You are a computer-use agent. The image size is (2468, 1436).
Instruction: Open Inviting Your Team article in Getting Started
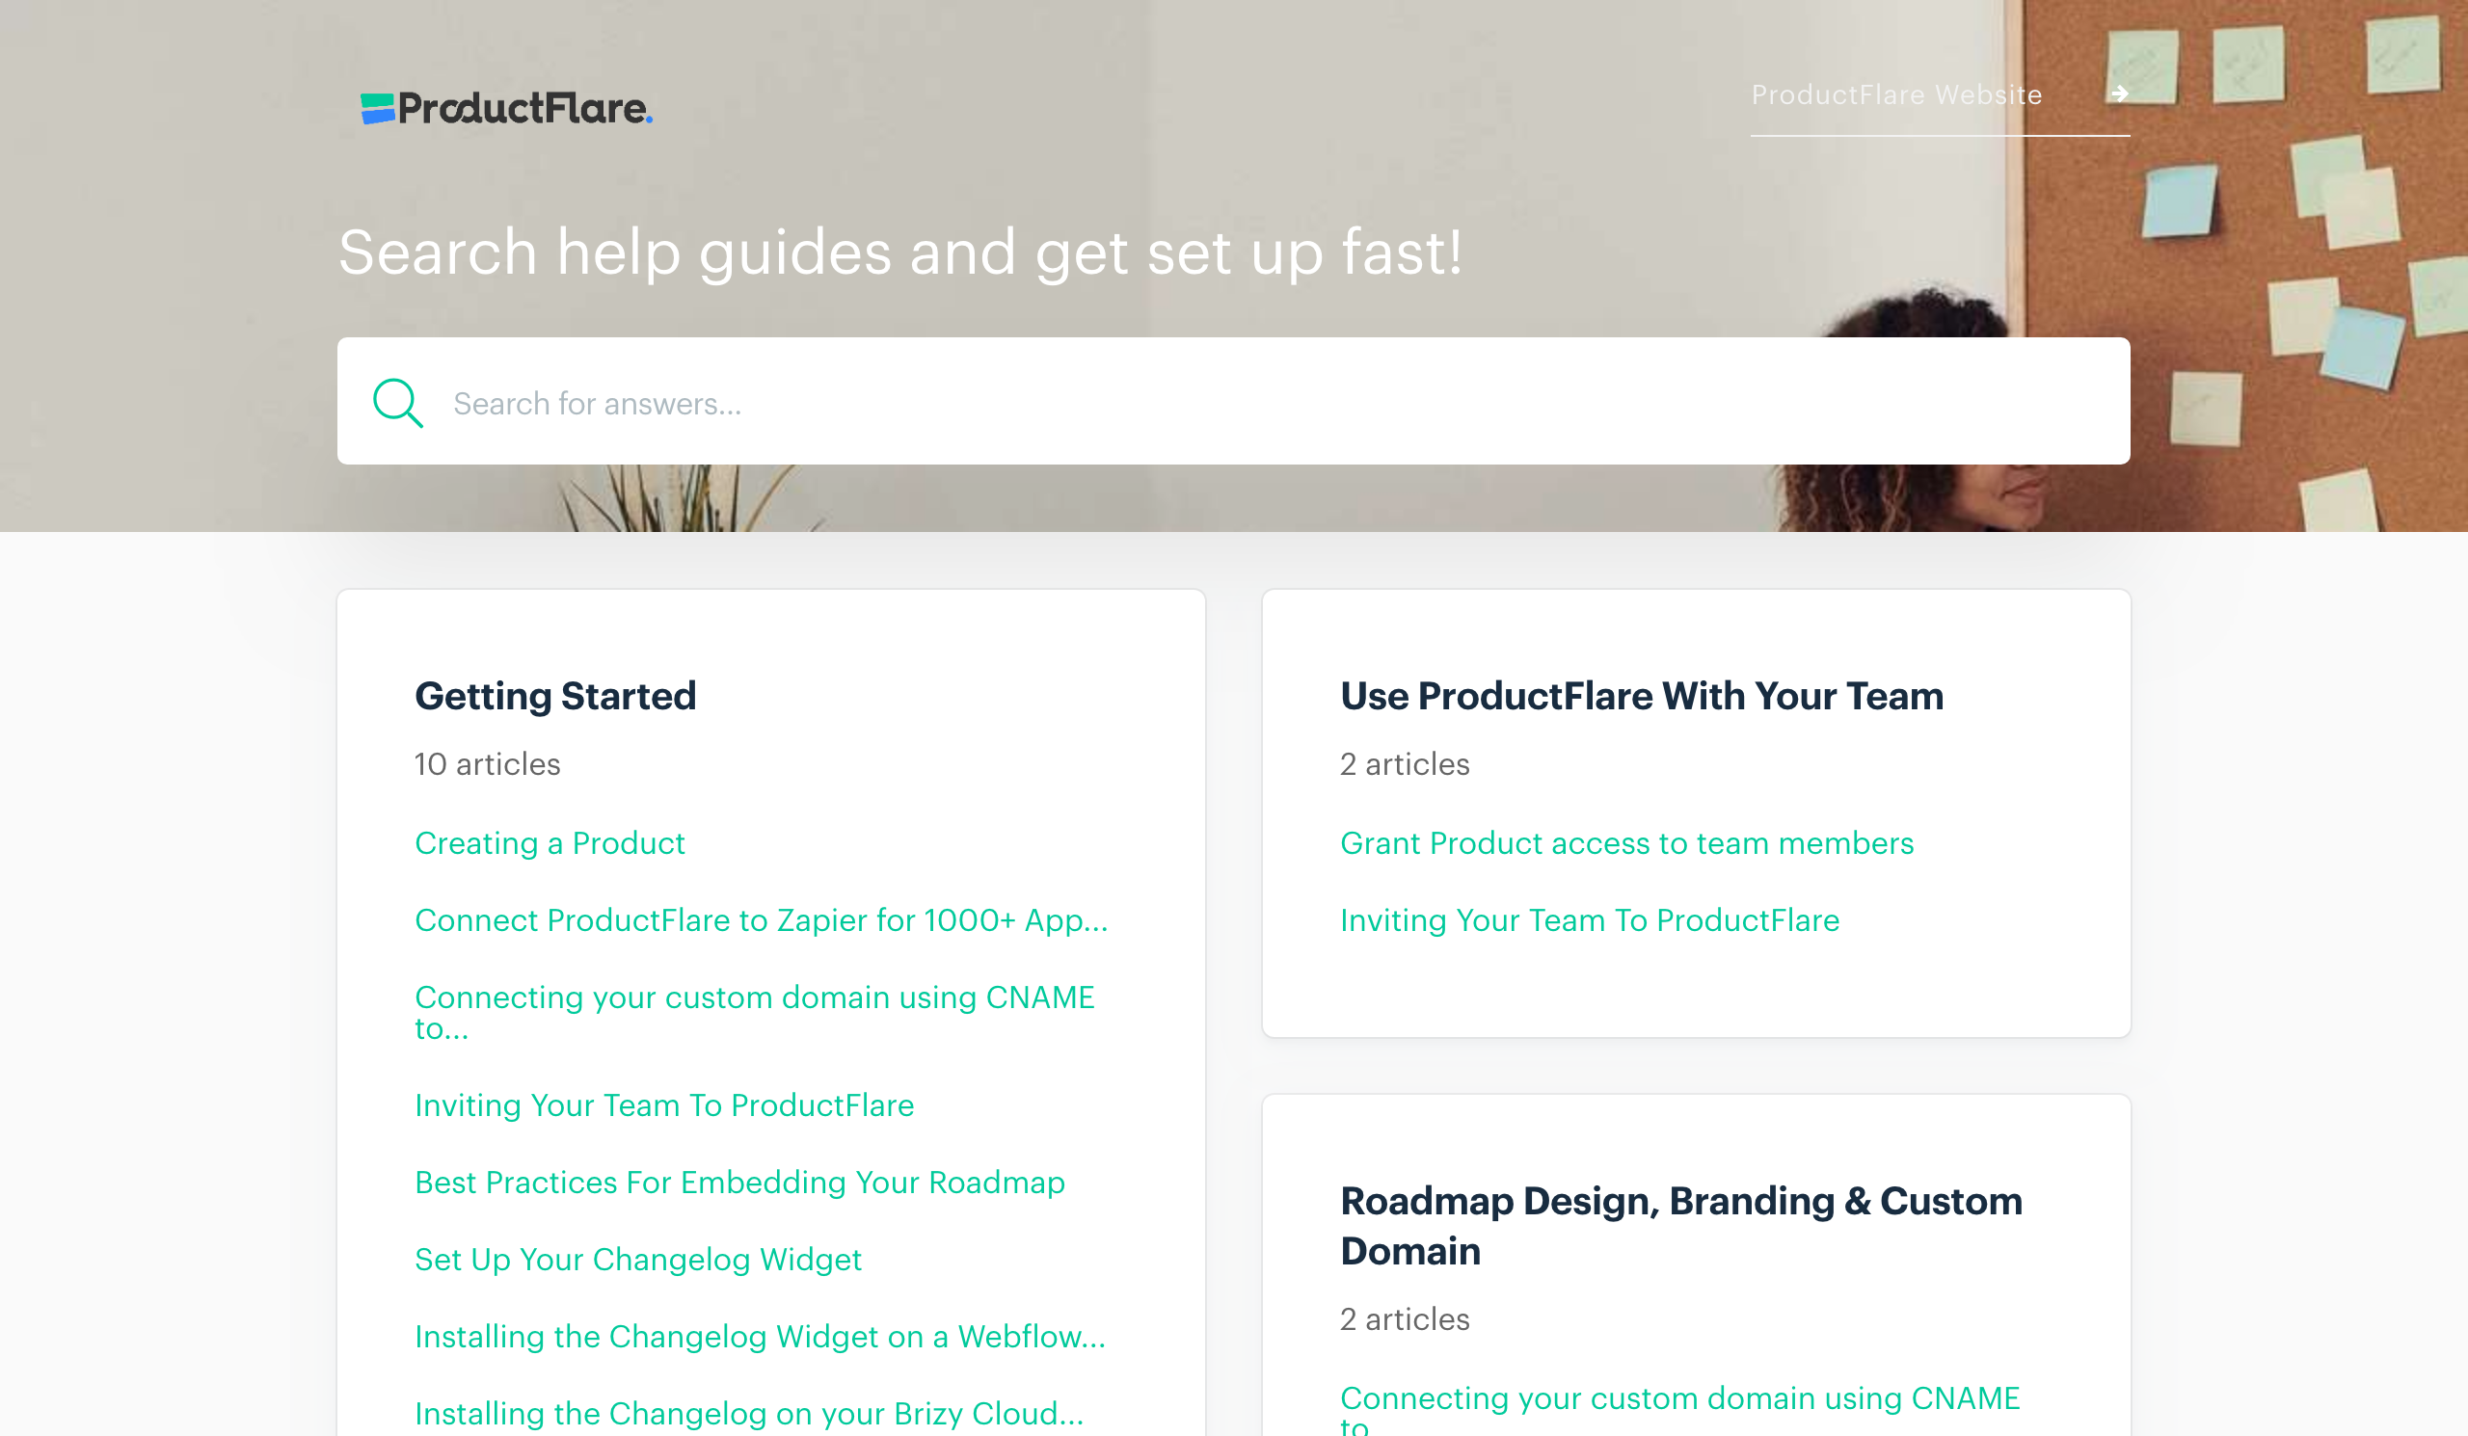[664, 1105]
